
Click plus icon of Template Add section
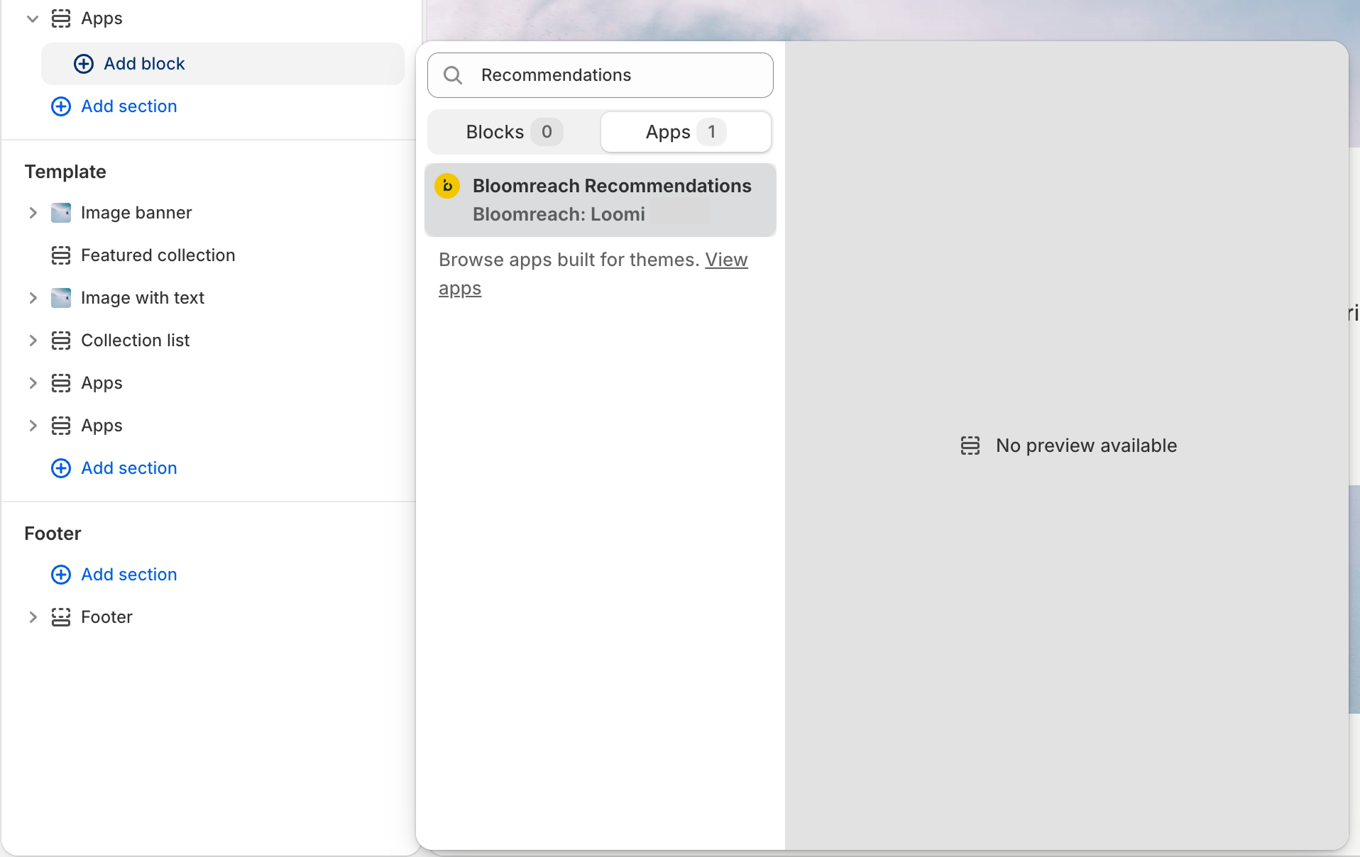pyautogui.click(x=61, y=468)
